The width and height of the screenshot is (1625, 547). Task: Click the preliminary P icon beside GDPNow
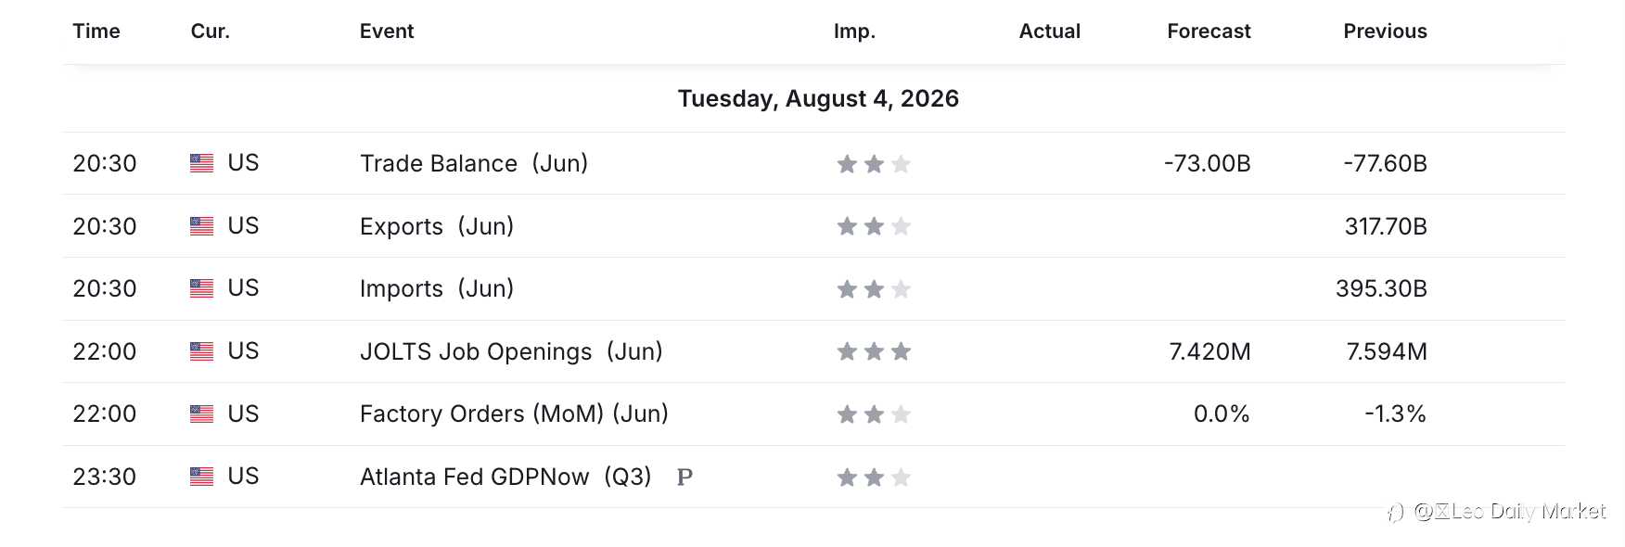(685, 477)
